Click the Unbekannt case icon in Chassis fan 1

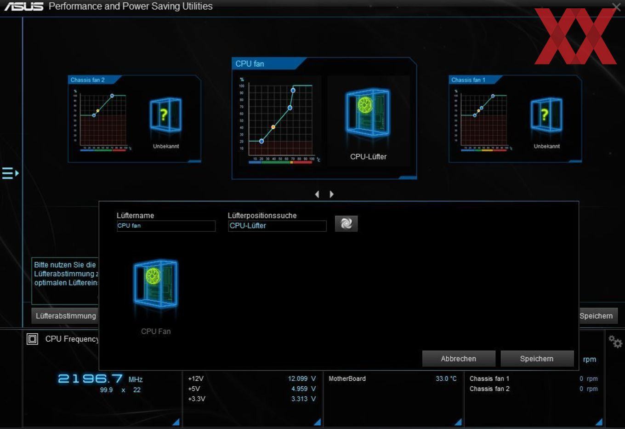point(546,115)
